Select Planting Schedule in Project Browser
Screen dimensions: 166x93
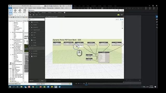point(16,67)
